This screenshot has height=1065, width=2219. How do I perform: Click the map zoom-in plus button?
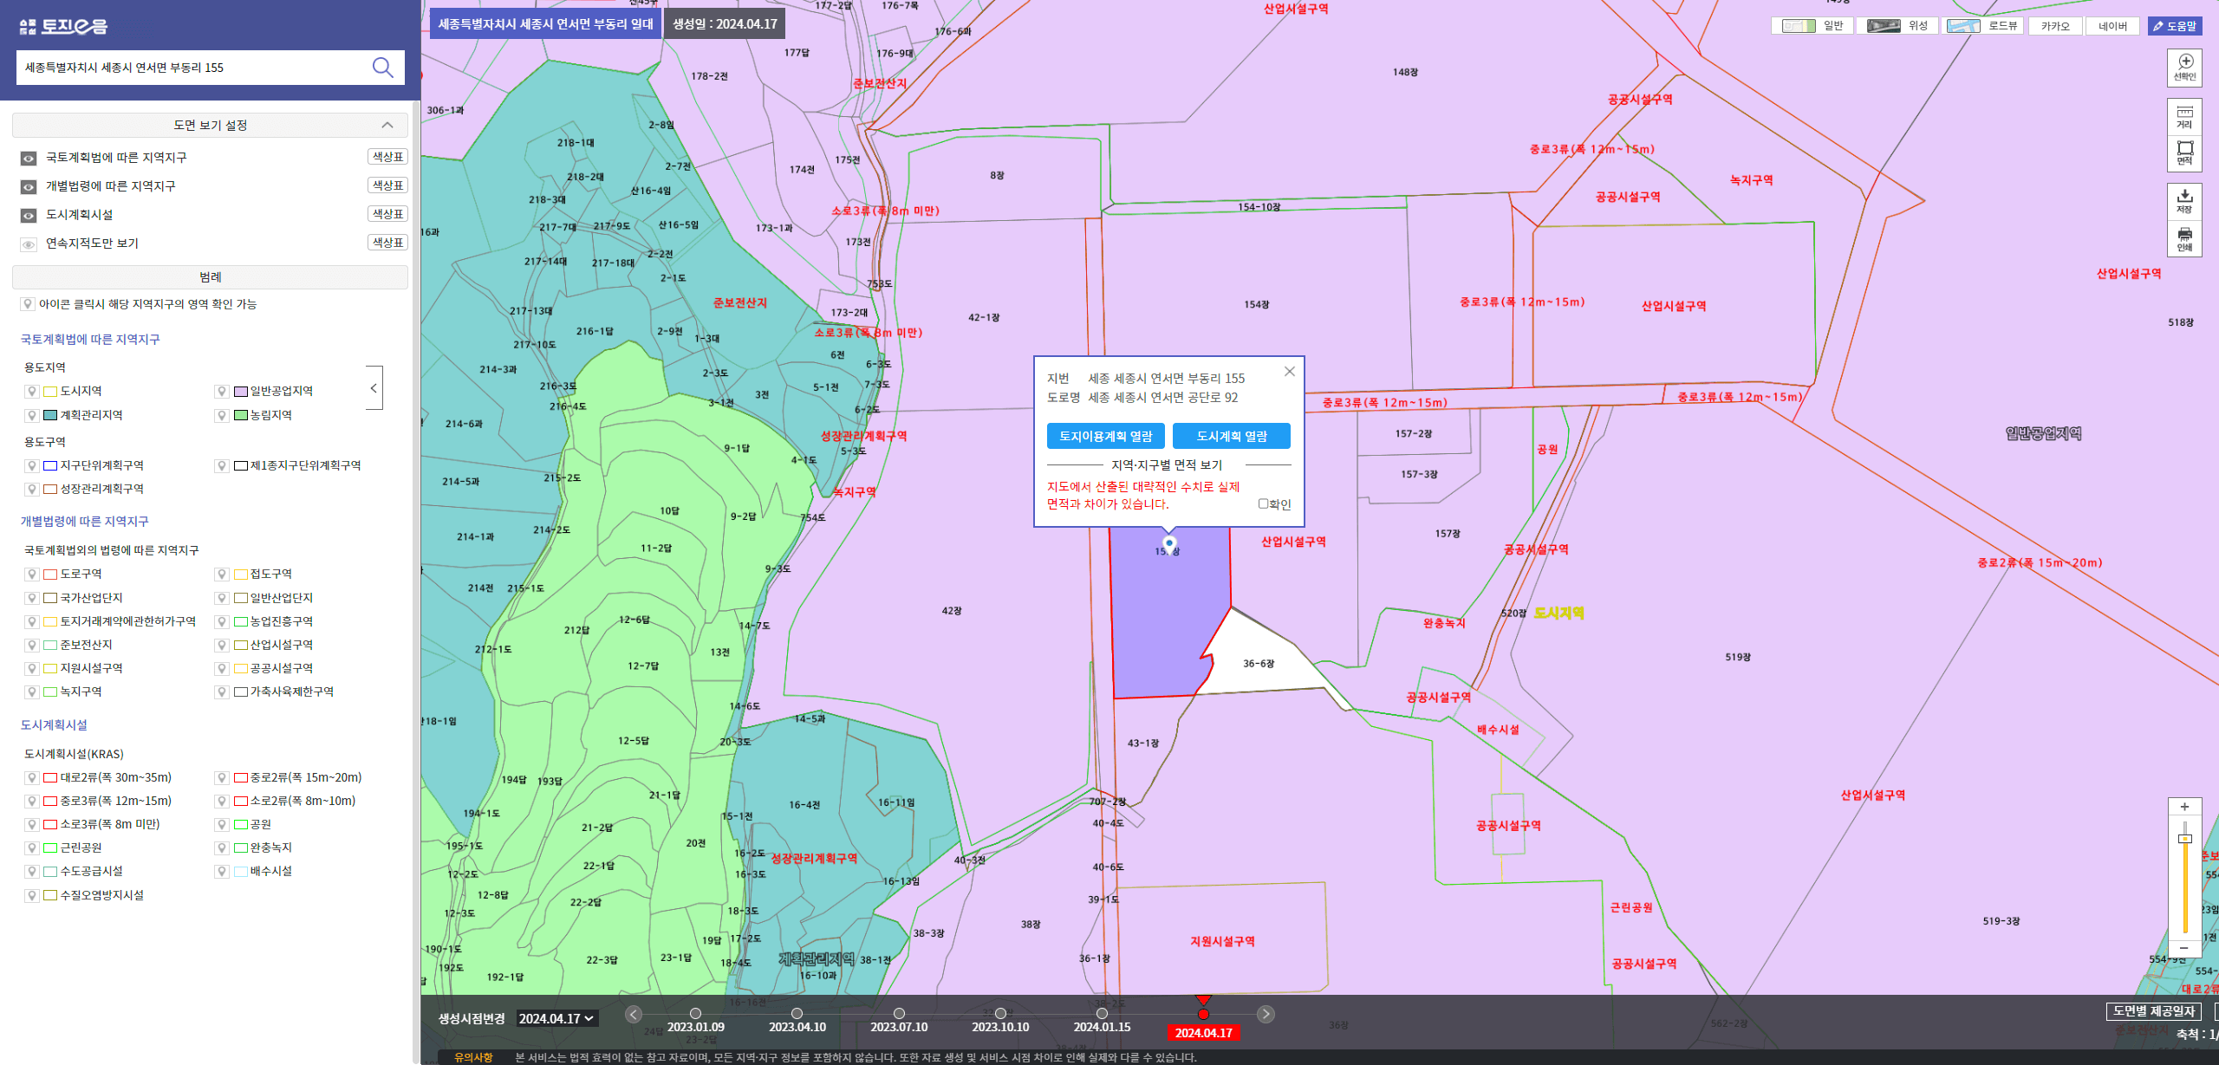tap(2184, 807)
